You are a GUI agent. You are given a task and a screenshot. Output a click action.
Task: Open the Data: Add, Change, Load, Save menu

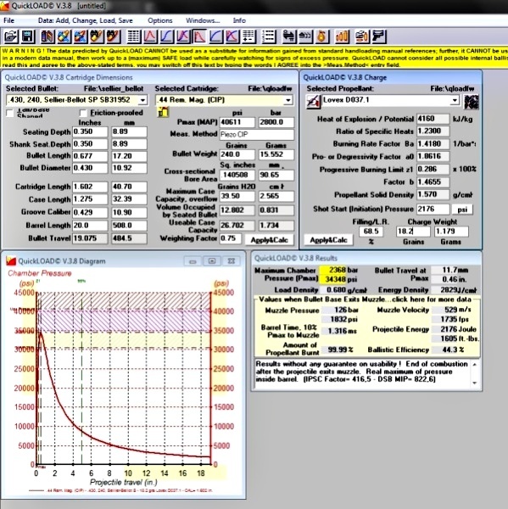click(x=86, y=20)
